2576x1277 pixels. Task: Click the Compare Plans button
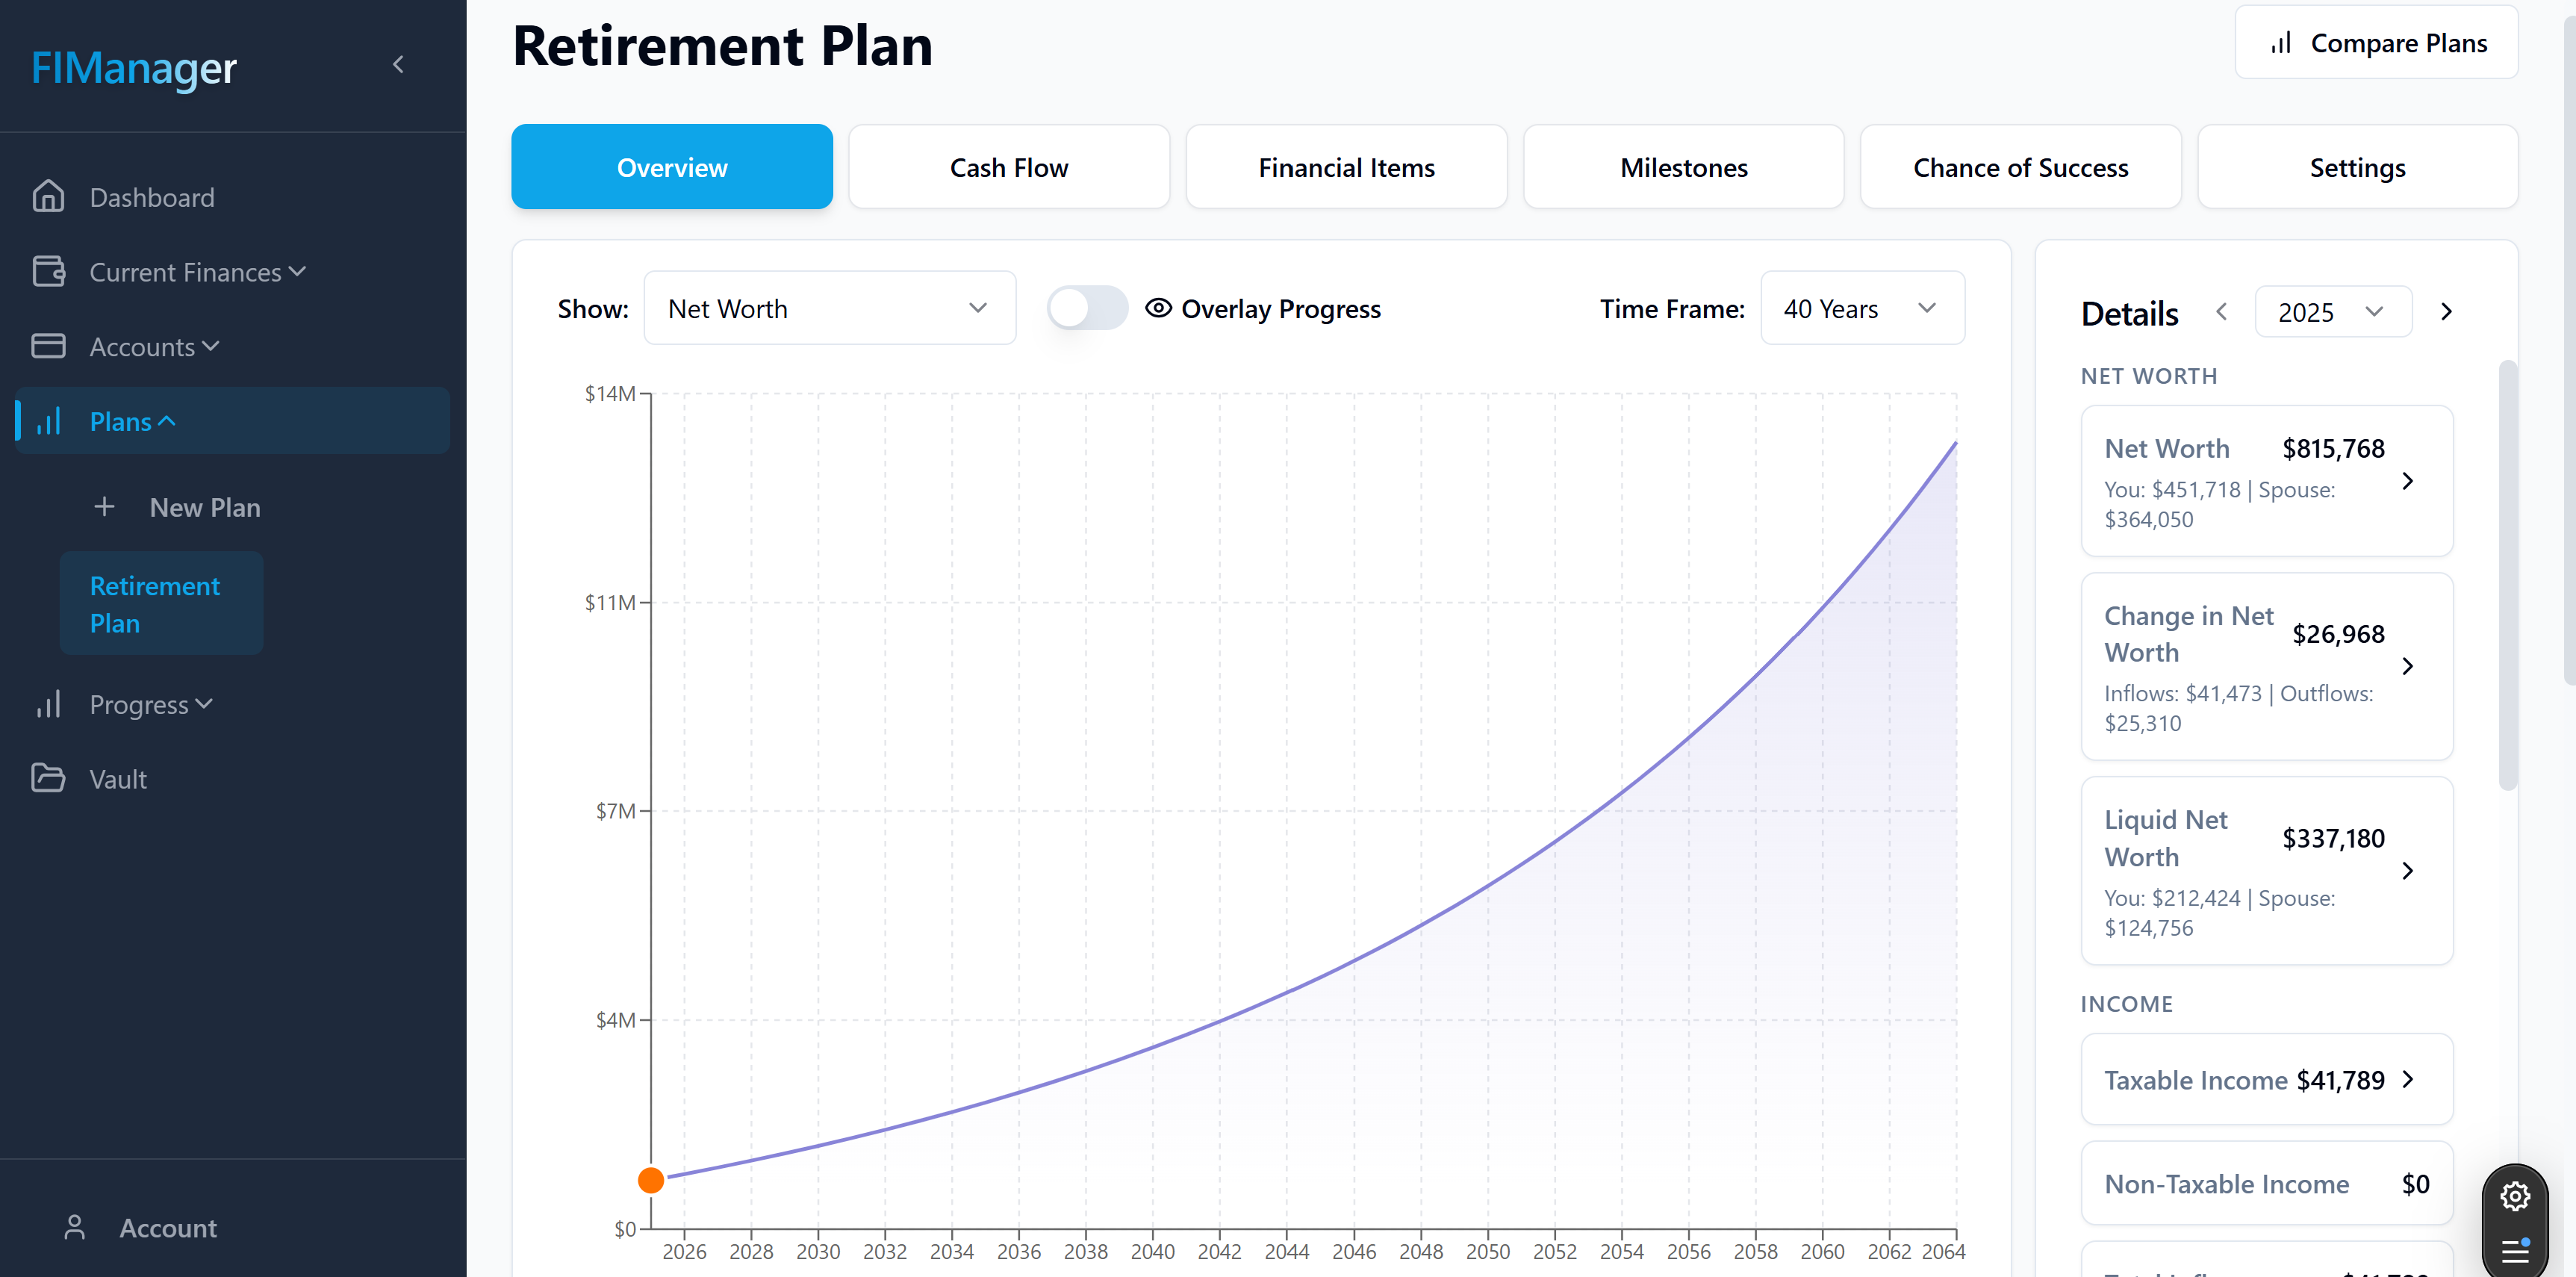2376,42
